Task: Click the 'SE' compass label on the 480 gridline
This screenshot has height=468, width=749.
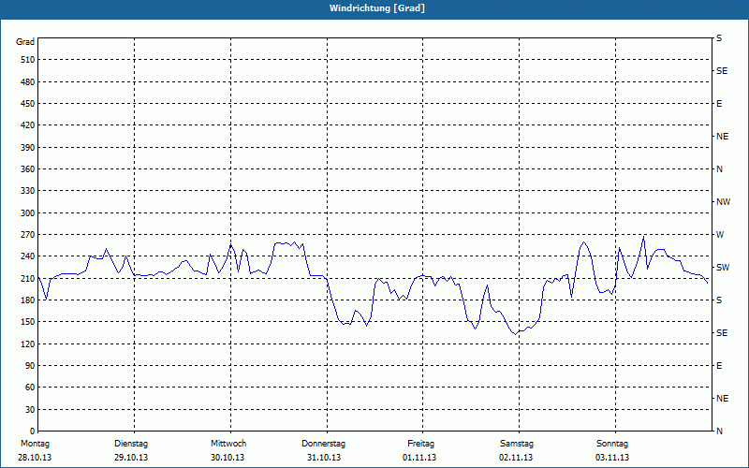Action: (x=722, y=71)
